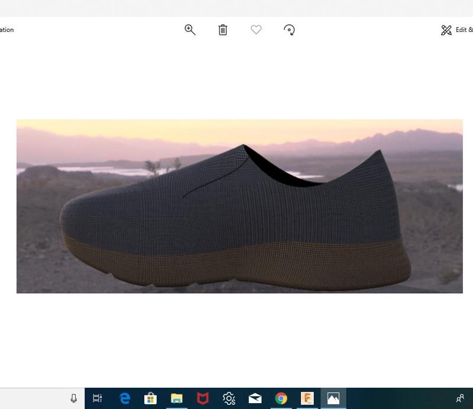The height and width of the screenshot is (409, 473).
Task: Rotate the shoe image clockwise
Action: (289, 30)
